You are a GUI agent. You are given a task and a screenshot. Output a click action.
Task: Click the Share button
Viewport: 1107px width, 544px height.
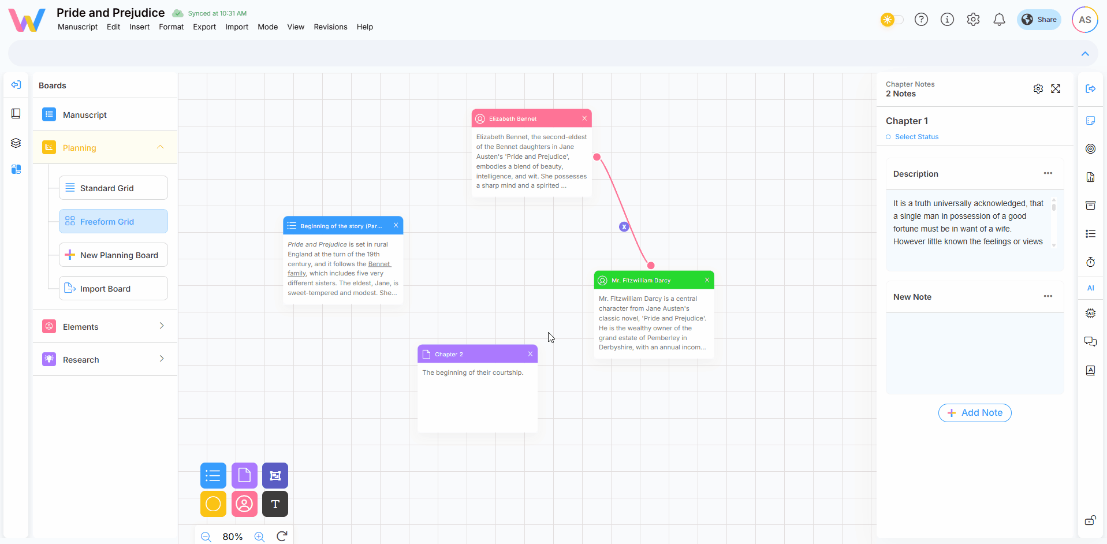(x=1039, y=20)
